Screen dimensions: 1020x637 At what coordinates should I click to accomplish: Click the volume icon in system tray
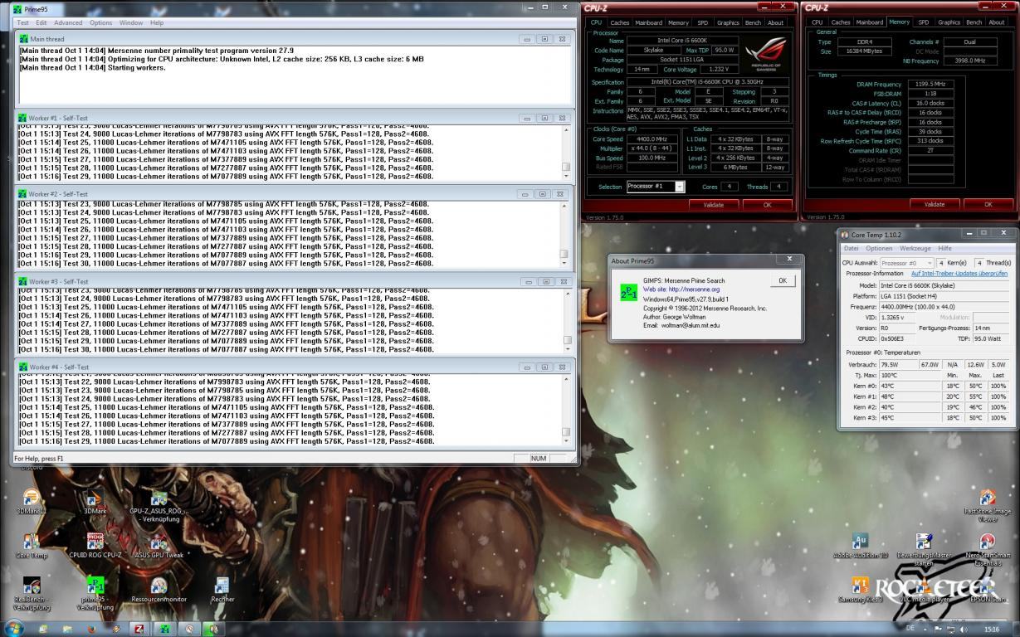[x=963, y=630]
